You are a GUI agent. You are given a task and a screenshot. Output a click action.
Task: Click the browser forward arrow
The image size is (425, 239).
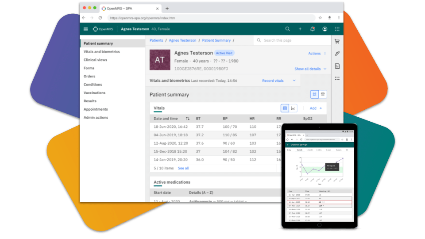point(92,18)
